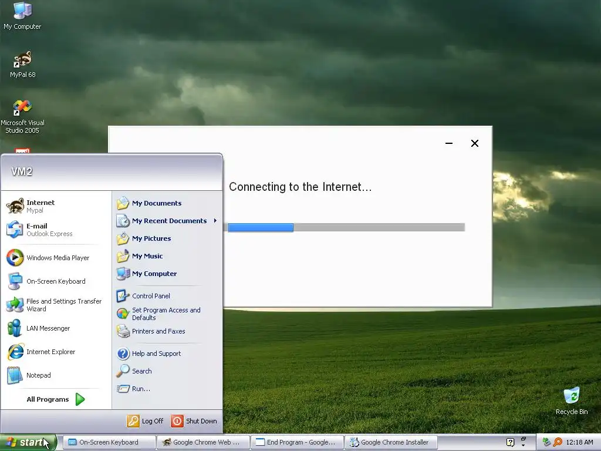Click the small window icon in tray
Viewport: 601px width, 451px height.
[523, 439]
